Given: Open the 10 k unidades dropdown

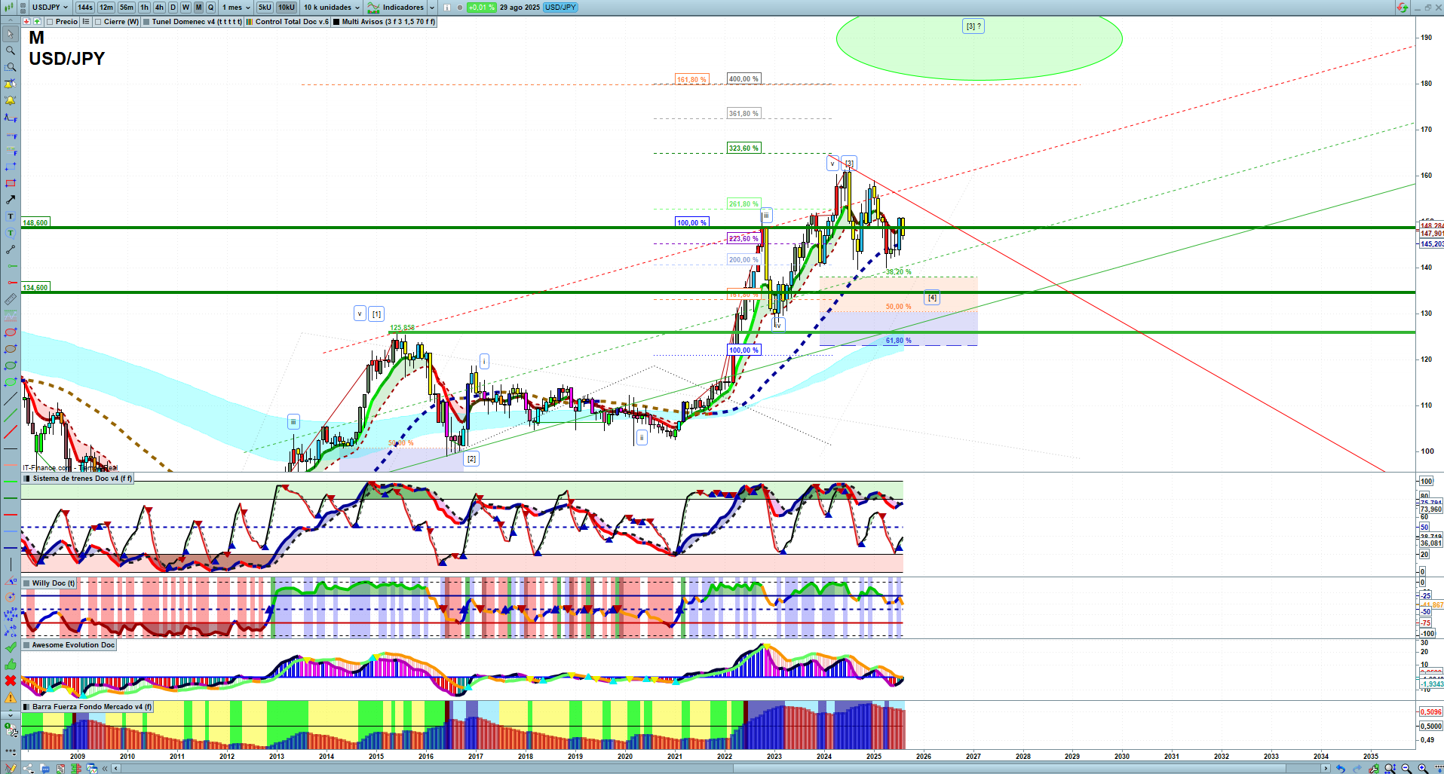Looking at the screenshot, I should [x=331, y=8].
